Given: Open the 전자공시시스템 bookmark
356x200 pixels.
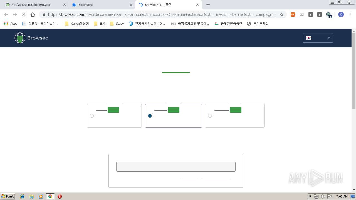Looking at the screenshot, I should [147, 24].
